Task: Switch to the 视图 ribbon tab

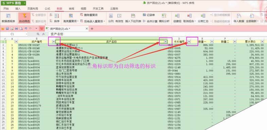Action: [x=84, y=9]
